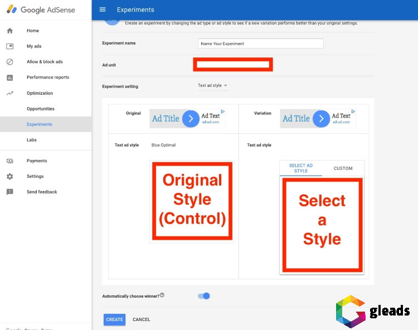Click 'Ad Title' in the Variation preview
Image resolution: width=418 pixels, height=330 pixels.
tap(296, 118)
